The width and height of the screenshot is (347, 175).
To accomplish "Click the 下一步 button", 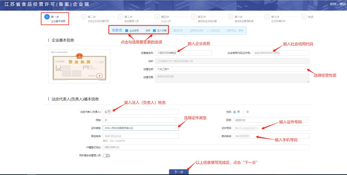I will point(179,172).
